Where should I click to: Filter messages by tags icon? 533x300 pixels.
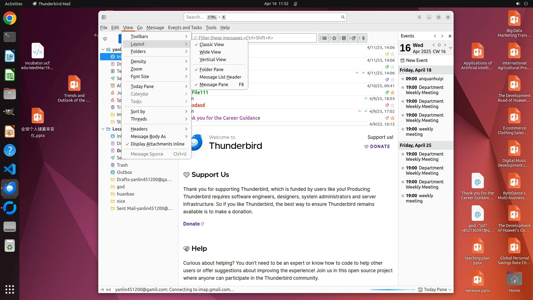coord(353,38)
